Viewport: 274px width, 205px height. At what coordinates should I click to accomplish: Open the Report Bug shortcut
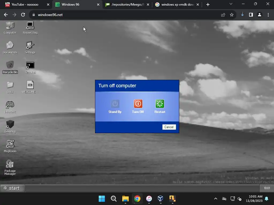(x=30, y=28)
